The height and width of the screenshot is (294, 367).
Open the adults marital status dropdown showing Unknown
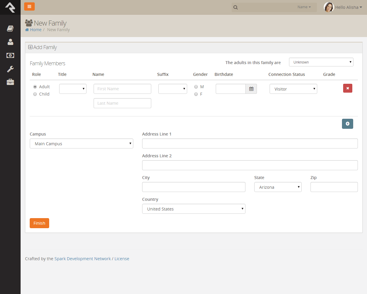coord(321,62)
